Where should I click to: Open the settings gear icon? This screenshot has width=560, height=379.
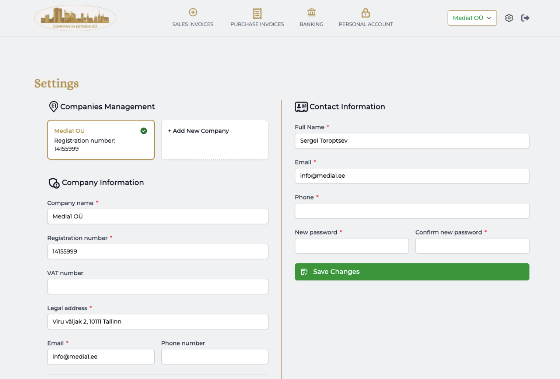(509, 18)
